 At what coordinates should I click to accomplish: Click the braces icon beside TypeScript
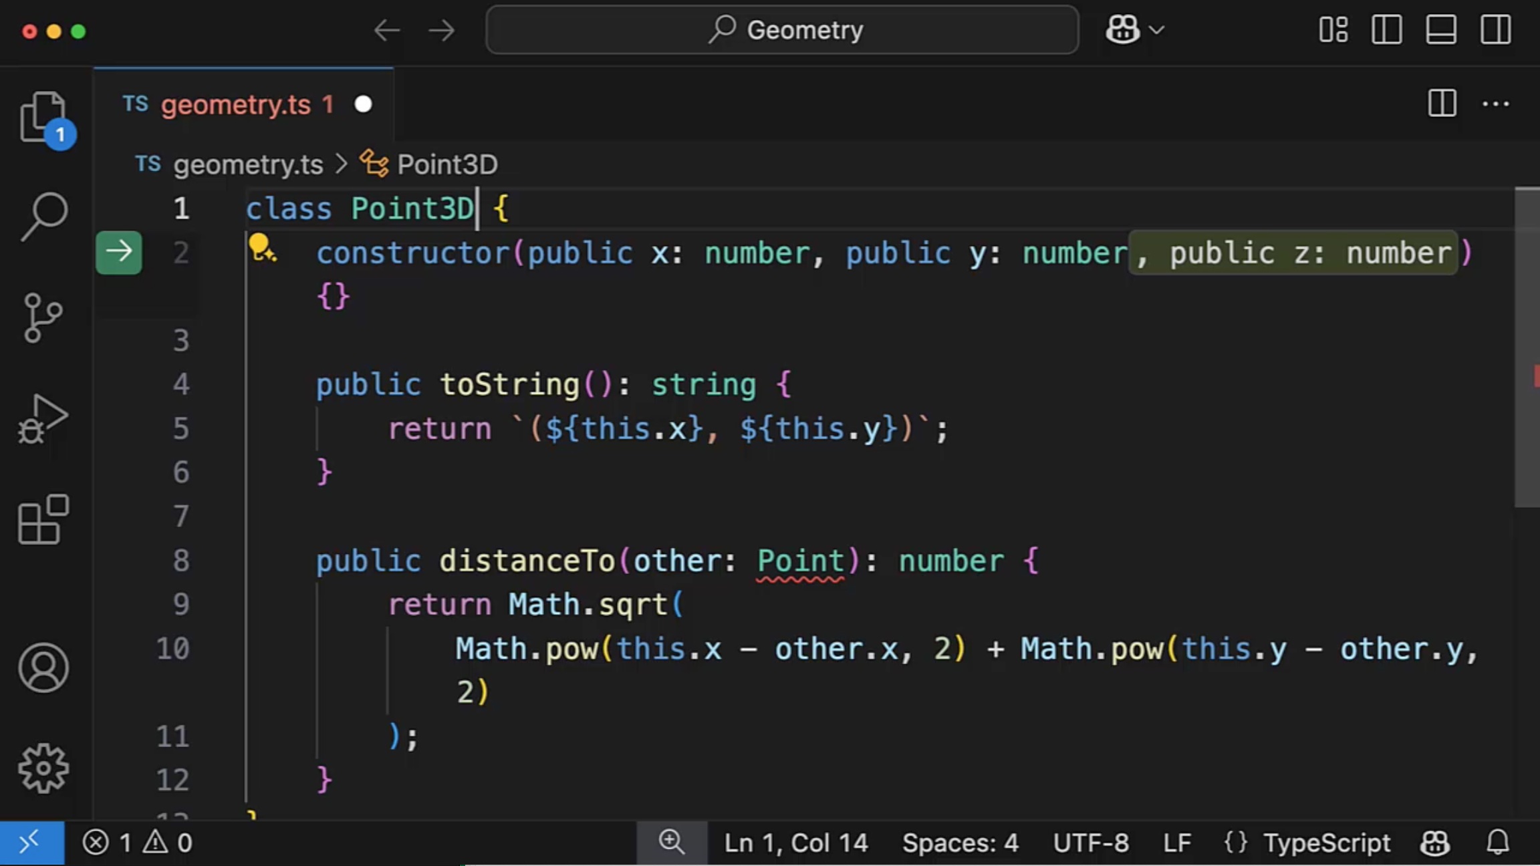1235,843
